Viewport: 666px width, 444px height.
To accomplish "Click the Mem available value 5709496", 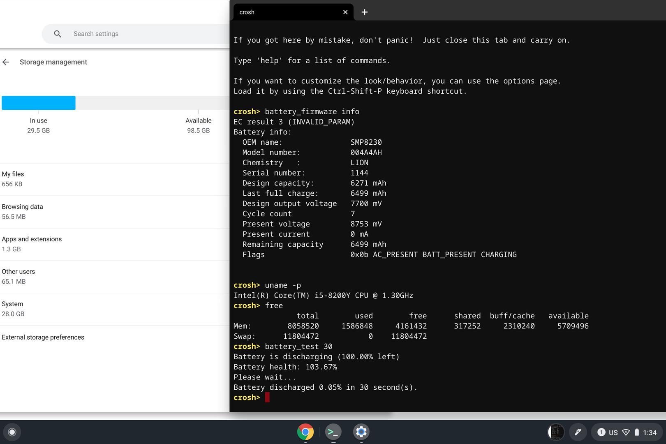I will click(x=573, y=326).
